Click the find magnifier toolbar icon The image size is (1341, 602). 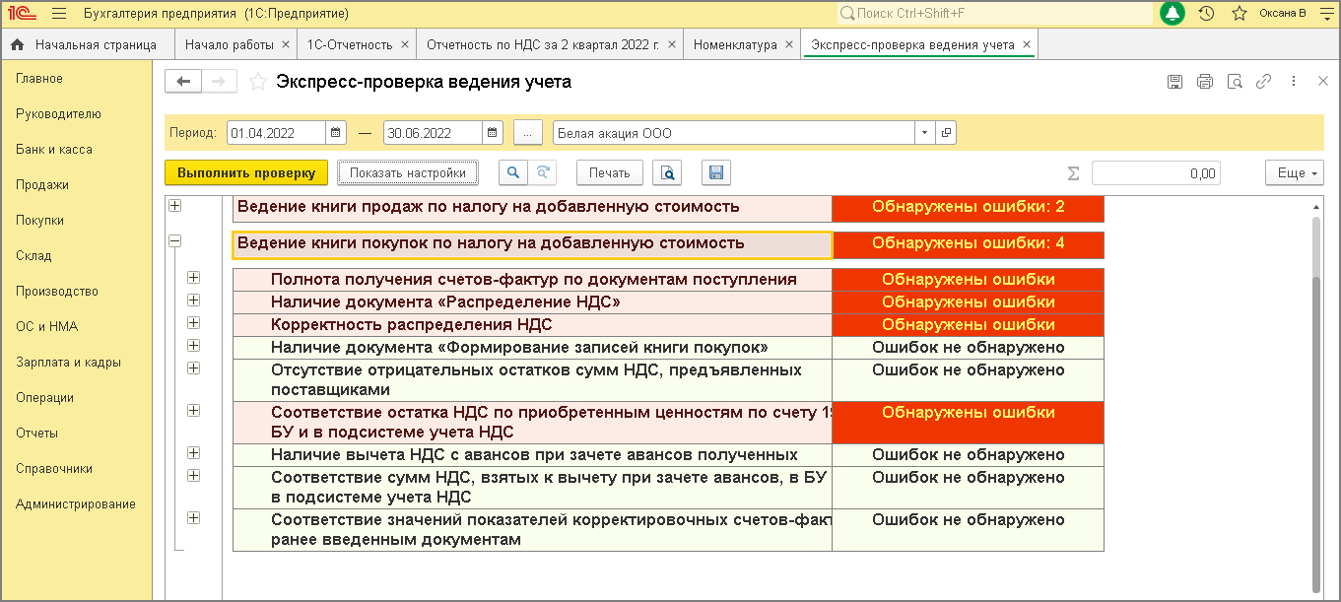pos(512,172)
